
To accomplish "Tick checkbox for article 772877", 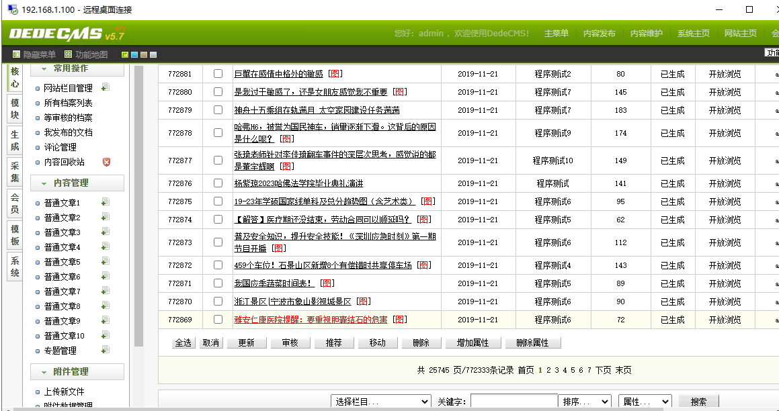I will tap(218, 161).
